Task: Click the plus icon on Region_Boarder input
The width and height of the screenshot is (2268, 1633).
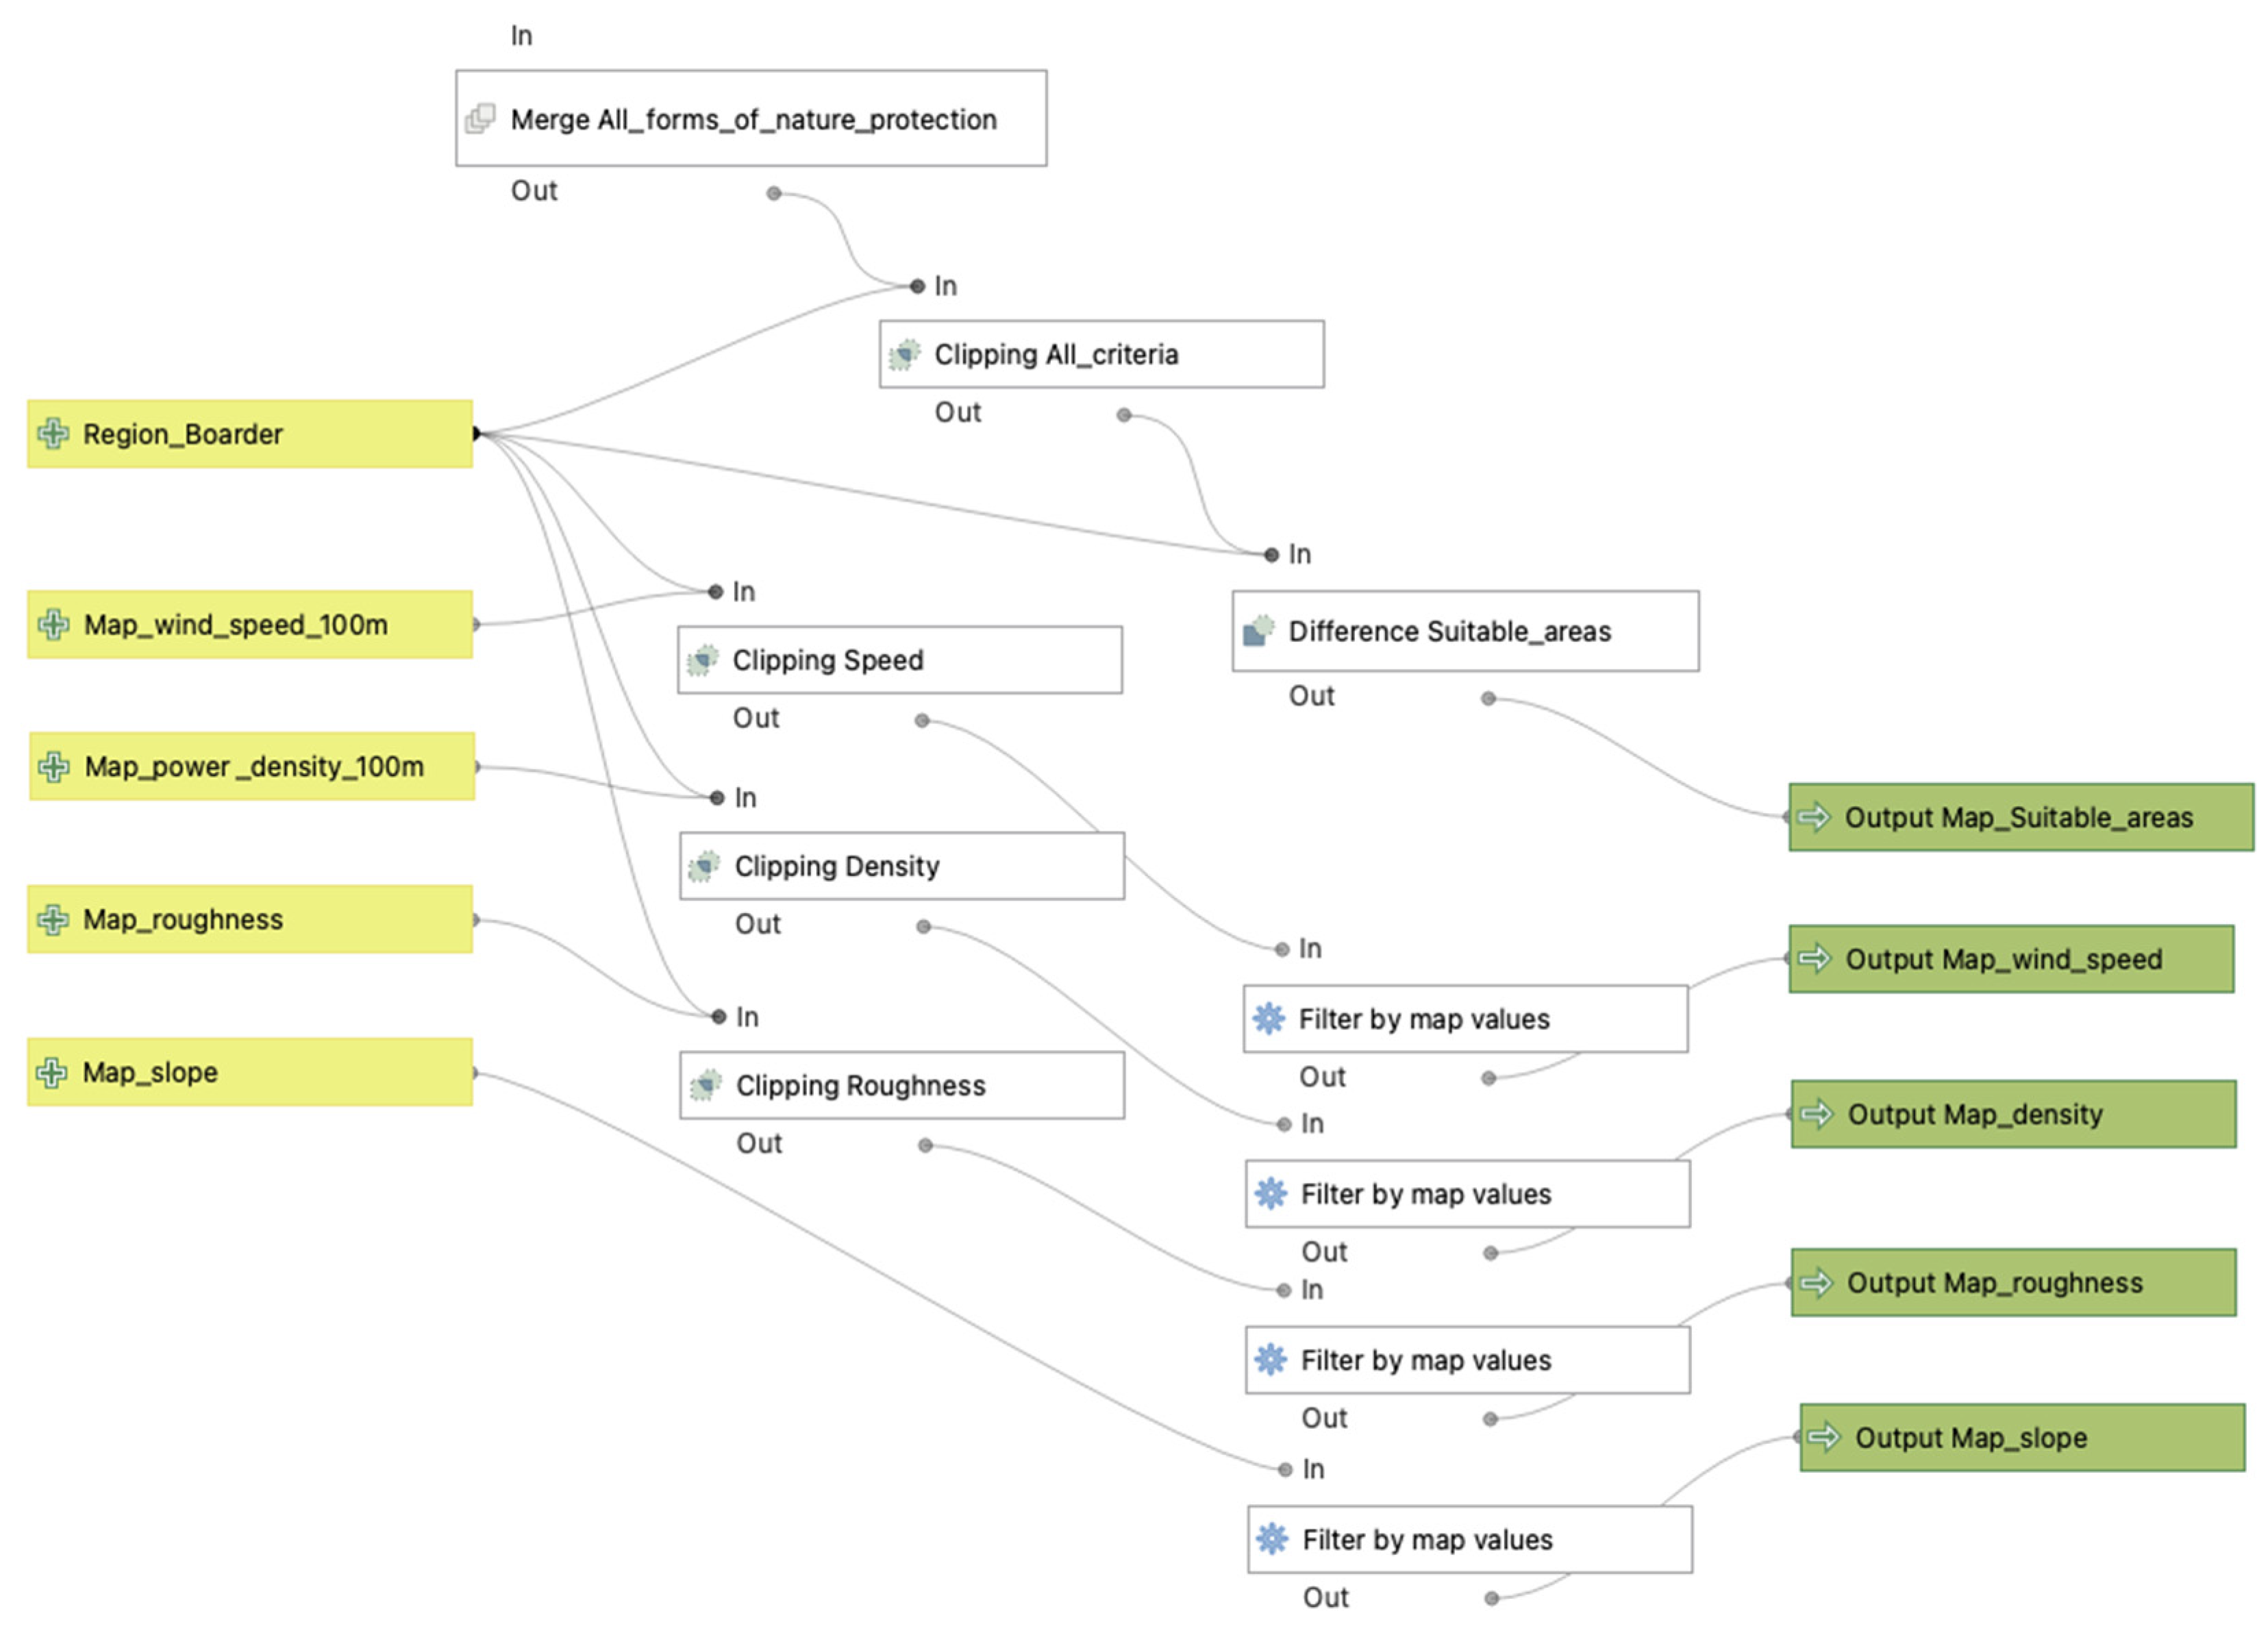Action: coord(53,434)
